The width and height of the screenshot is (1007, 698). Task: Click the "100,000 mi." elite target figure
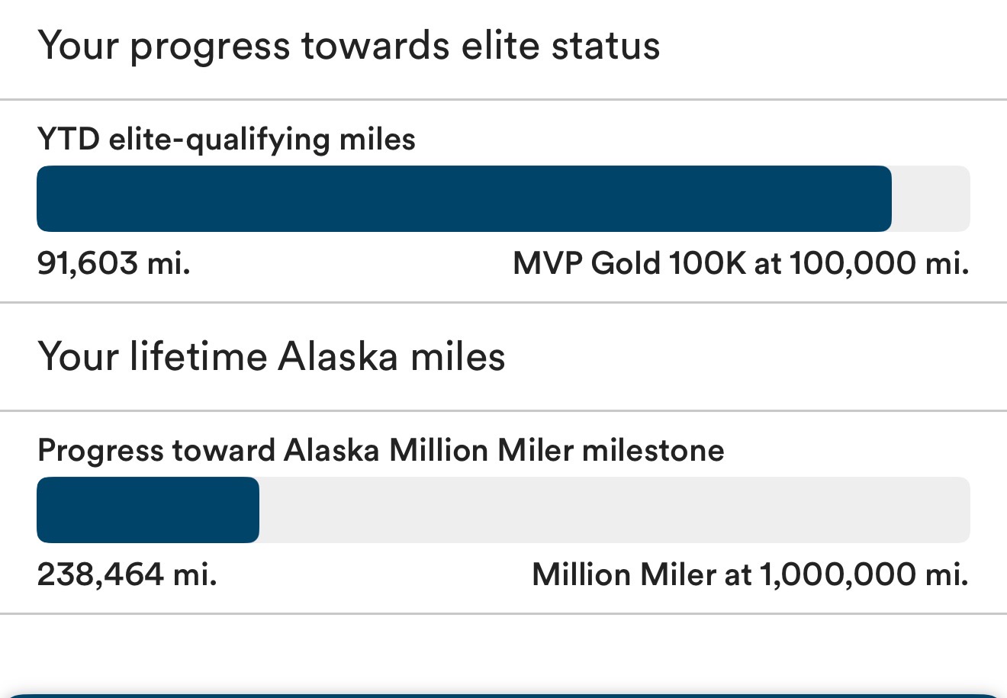(879, 264)
